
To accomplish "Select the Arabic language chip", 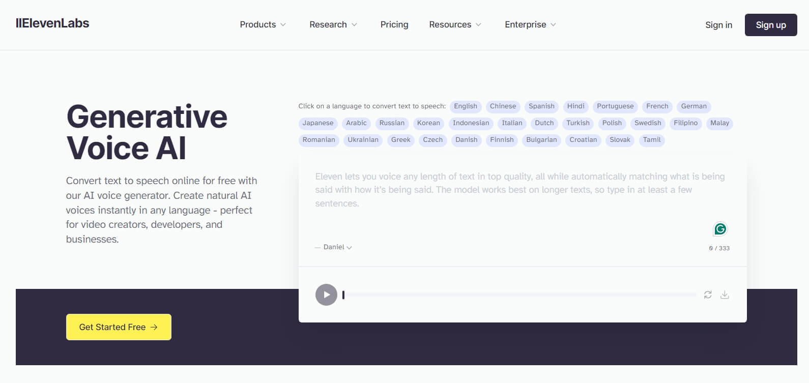I will (356, 123).
